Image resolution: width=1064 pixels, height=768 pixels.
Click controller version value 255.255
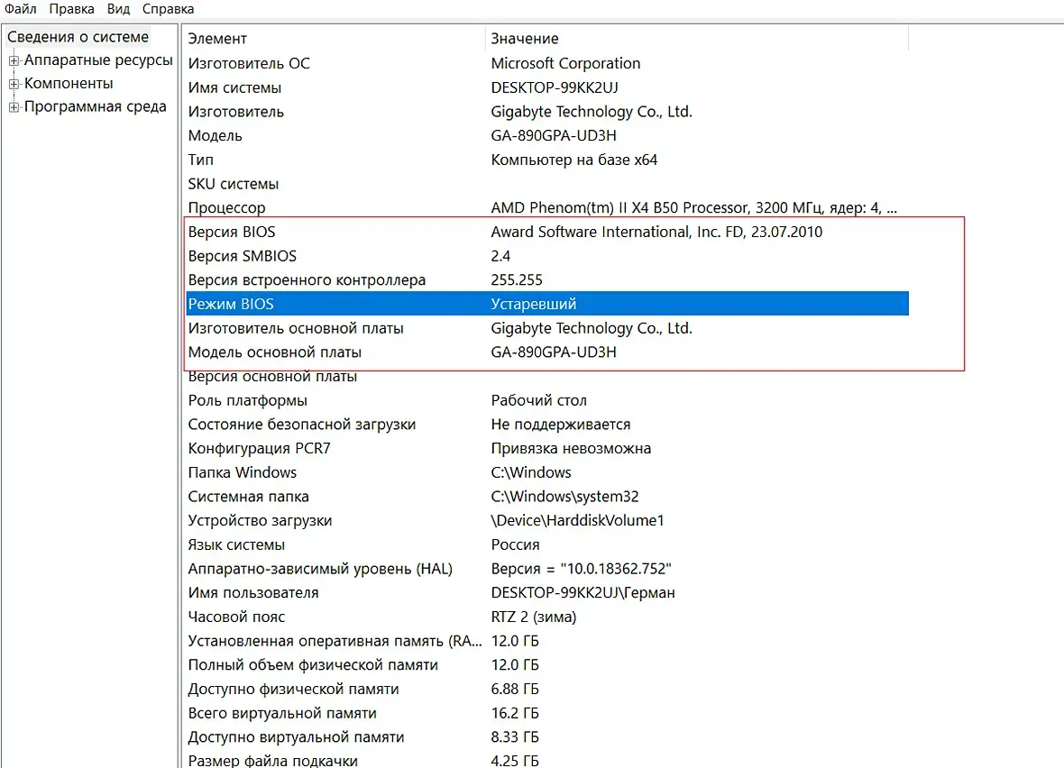tap(517, 280)
